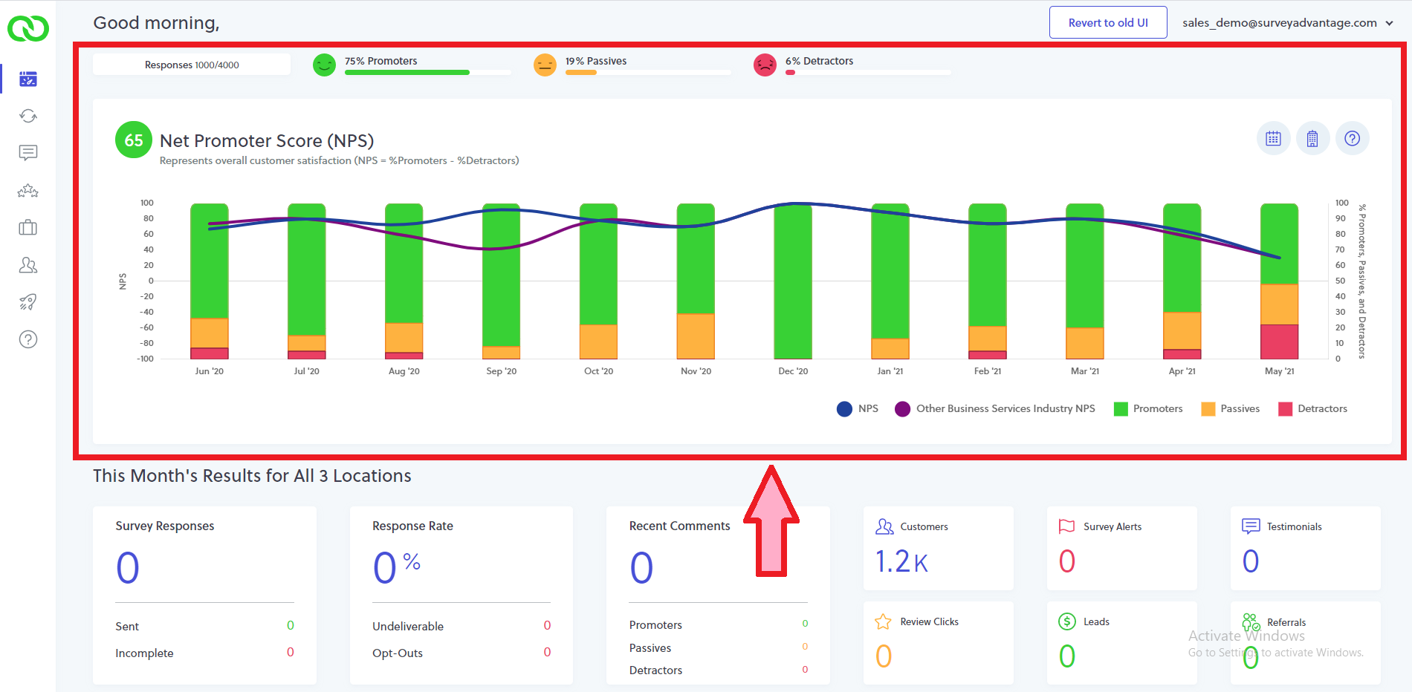
Task: Click the Survey Alerts flag icon
Action: click(x=1067, y=526)
